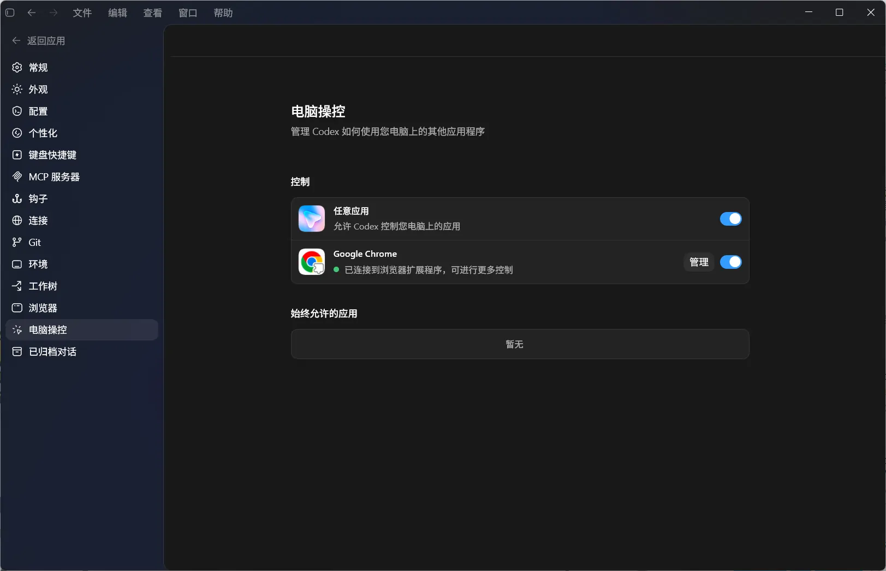Viewport: 886px width, 571px height.
Task: Click the Google Chrome app icon
Action: pos(312,262)
